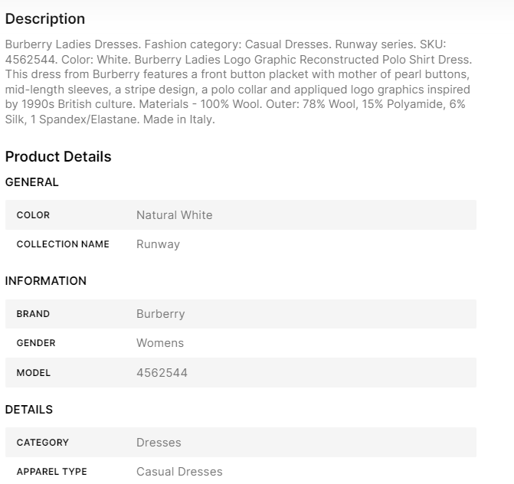Select the Womens gender value
The image size is (514, 484).
(160, 343)
